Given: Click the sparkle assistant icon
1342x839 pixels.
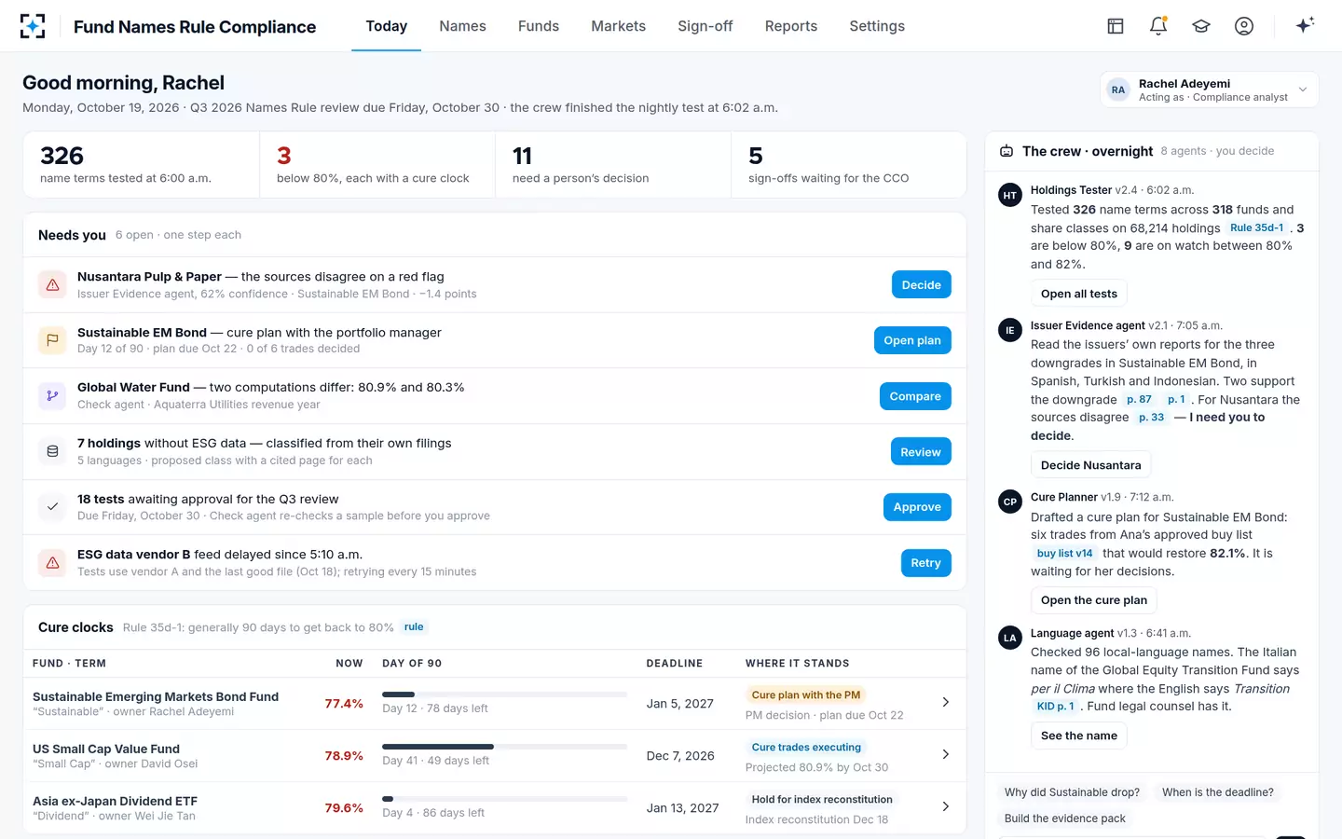Looking at the screenshot, I should click(1305, 25).
